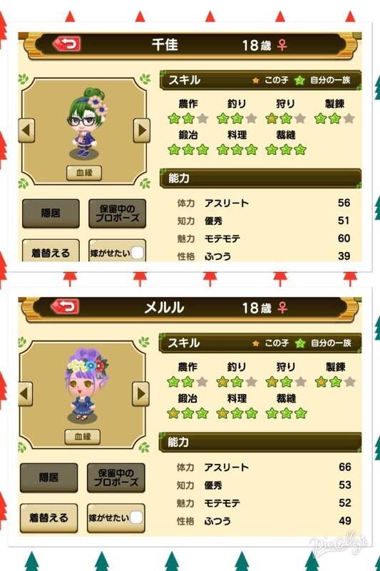Viewport: 380px width, 571px height.
Task: Change 千佳's outfit with 着替える
Action: point(51,251)
